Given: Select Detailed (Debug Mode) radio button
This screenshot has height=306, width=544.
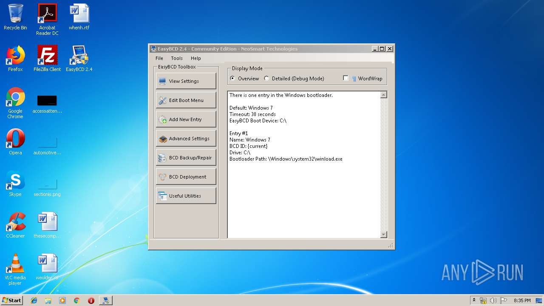Looking at the screenshot, I should (294, 79).
